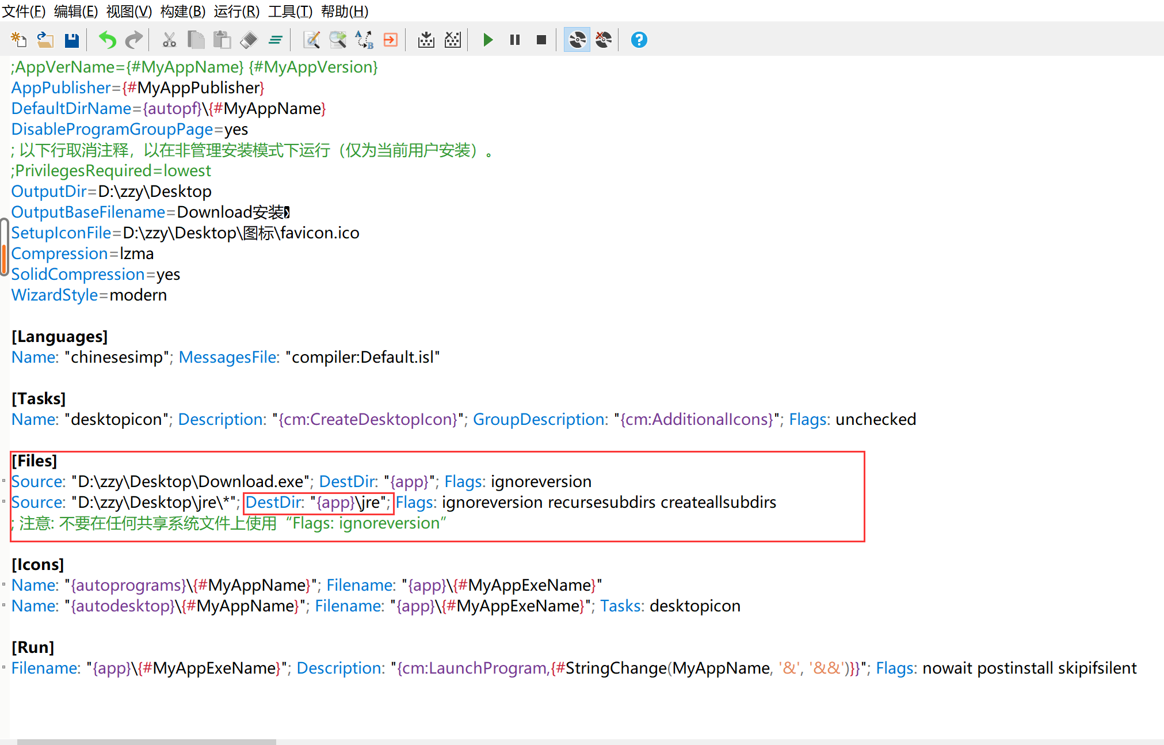Open the 编辑(E) menu
This screenshot has height=745, width=1164.
click(x=76, y=12)
